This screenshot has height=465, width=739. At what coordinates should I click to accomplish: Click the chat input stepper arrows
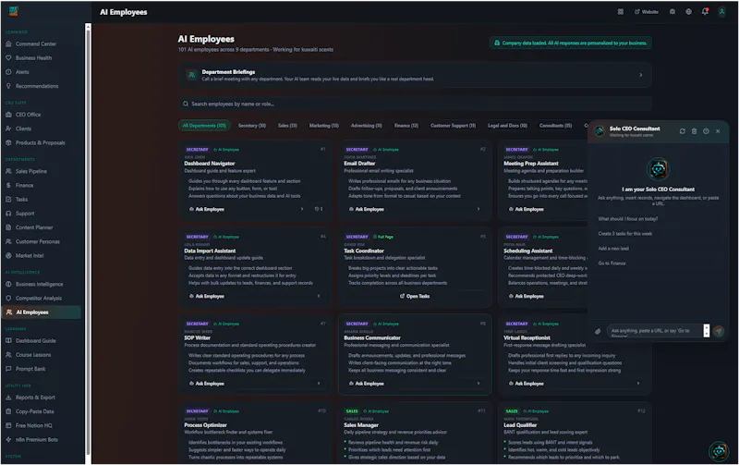[706, 331]
